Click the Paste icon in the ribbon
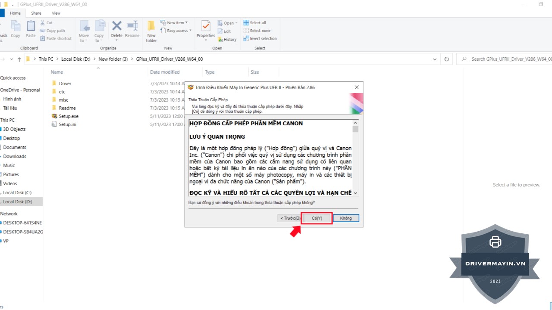552x310 pixels. [31, 29]
